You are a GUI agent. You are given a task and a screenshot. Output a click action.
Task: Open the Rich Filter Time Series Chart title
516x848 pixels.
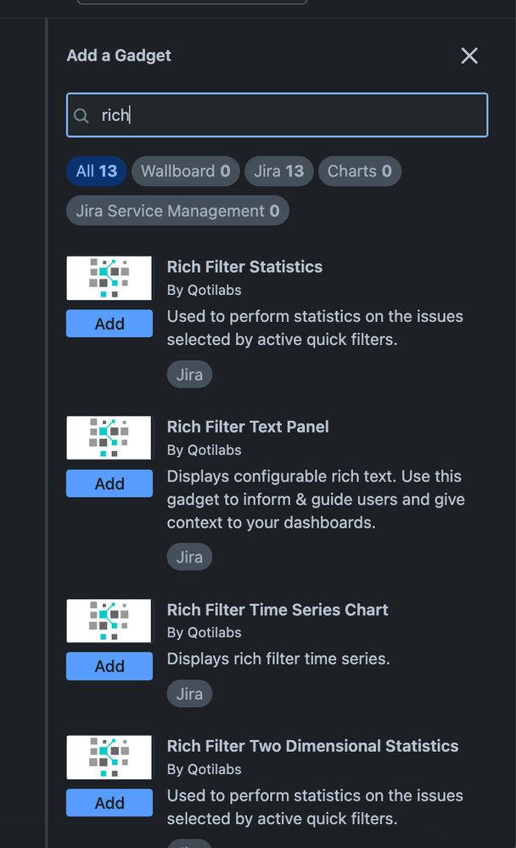click(x=278, y=609)
